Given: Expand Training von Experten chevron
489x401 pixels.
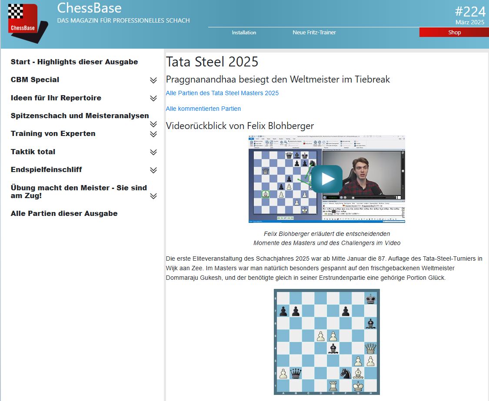Looking at the screenshot, I should tap(153, 134).
